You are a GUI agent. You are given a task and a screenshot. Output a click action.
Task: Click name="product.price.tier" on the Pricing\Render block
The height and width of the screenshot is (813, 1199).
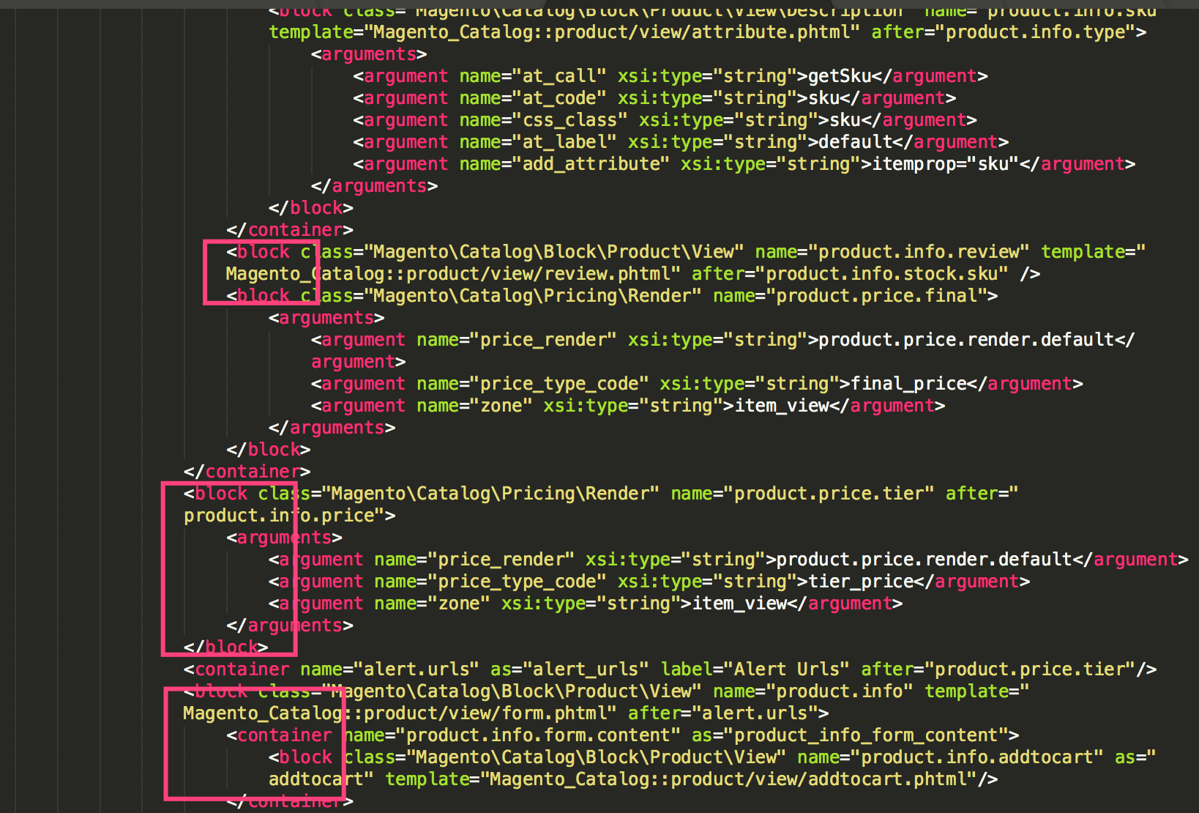tap(802, 494)
